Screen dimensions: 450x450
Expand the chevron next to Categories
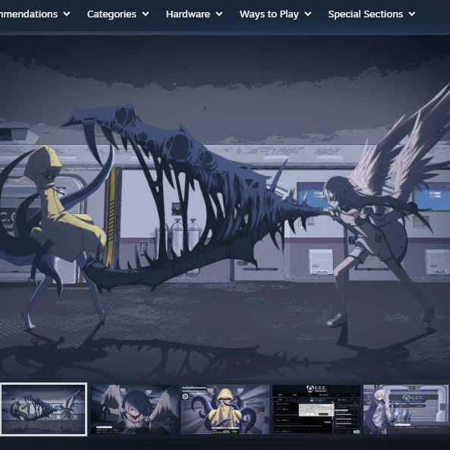(146, 14)
